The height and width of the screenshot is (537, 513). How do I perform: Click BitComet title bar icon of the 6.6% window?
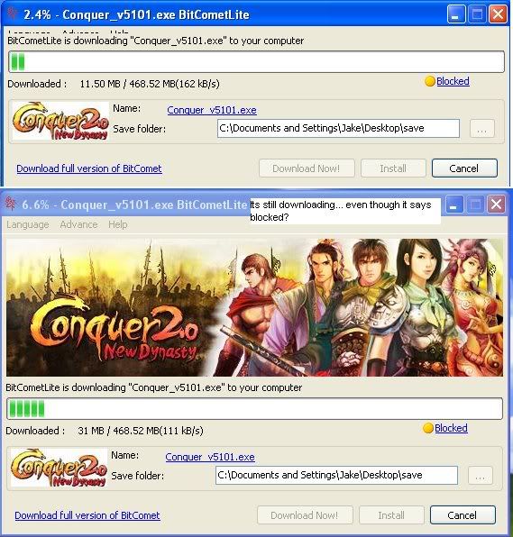pyautogui.click(x=11, y=204)
